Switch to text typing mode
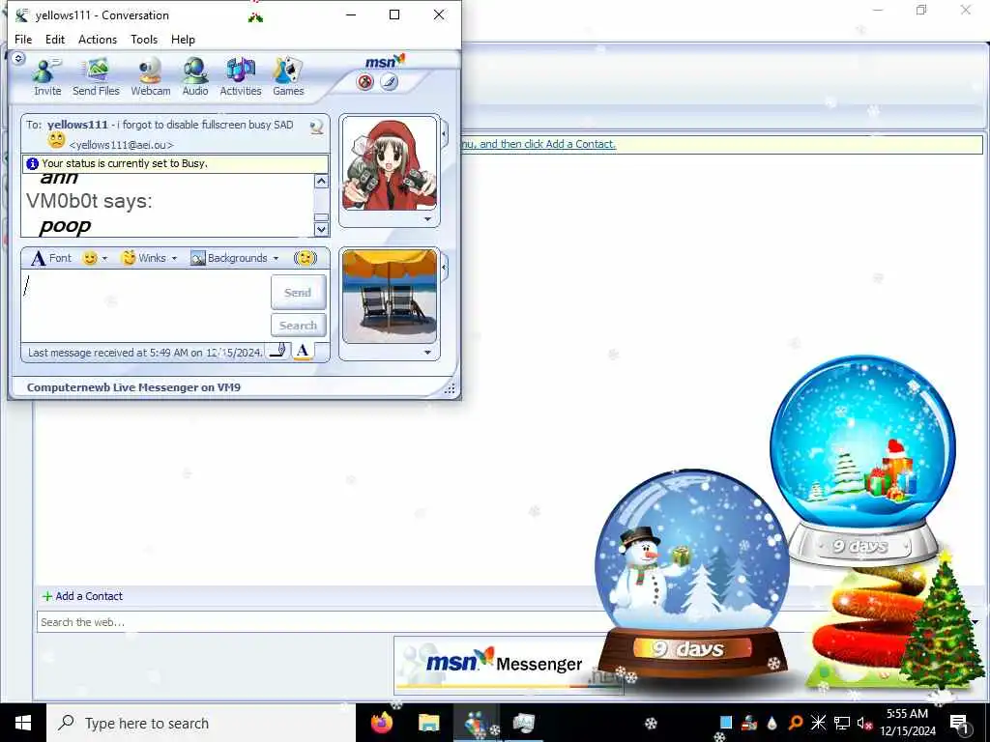 click(303, 352)
